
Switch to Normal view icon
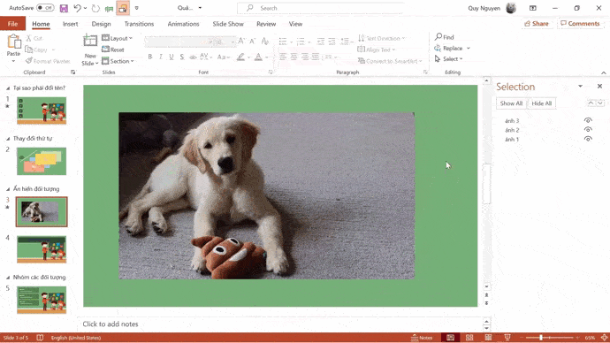click(450, 338)
